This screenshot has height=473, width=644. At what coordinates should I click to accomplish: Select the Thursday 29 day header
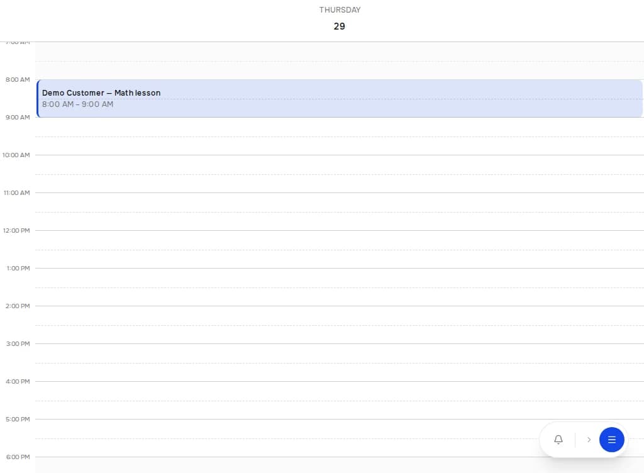point(340,19)
